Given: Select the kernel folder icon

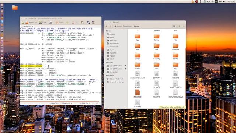Looking at the screenshot, I should 156,36.
